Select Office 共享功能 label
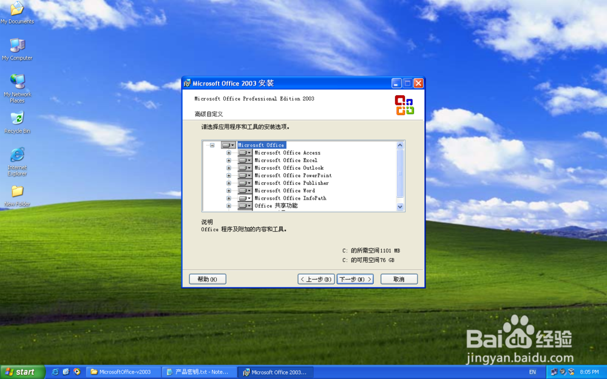 click(276, 206)
